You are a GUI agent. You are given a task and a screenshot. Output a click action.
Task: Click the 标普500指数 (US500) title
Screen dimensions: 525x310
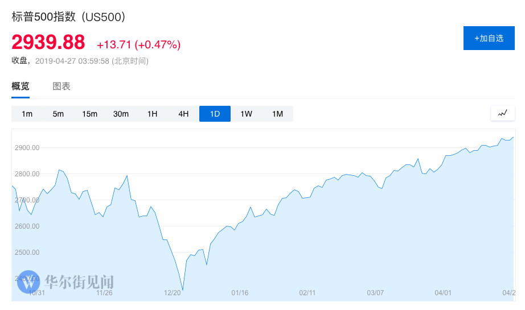pos(68,16)
